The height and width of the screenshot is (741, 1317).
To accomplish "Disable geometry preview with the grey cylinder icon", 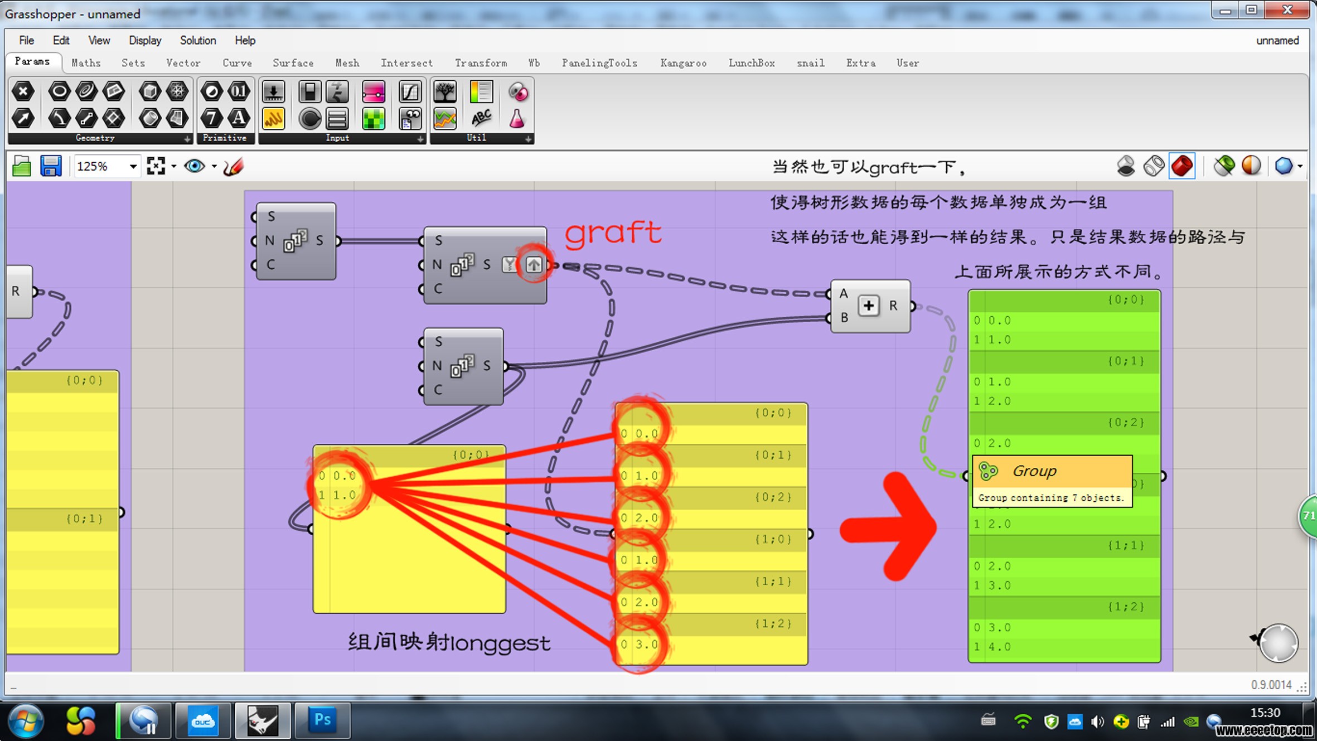I will (x=1126, y=166).
